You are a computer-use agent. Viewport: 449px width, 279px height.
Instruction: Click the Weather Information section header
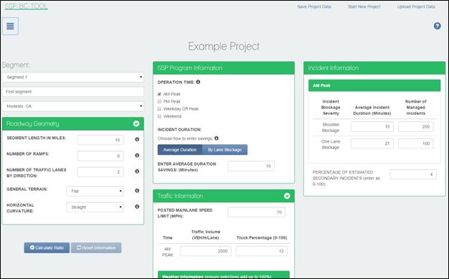tap(224, 275)
